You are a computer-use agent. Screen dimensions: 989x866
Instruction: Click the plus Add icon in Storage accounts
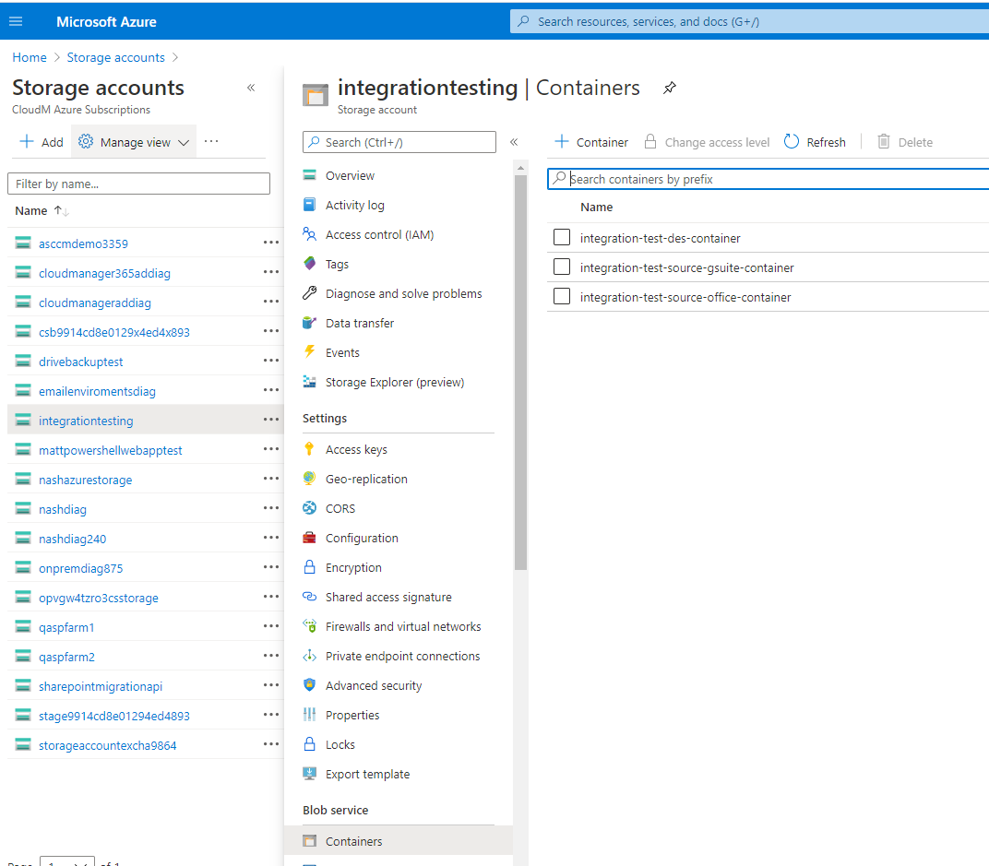coord(27,141)
